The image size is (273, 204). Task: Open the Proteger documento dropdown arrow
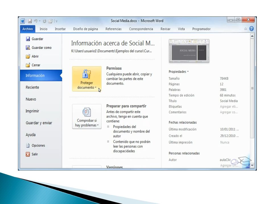(96, 88)
